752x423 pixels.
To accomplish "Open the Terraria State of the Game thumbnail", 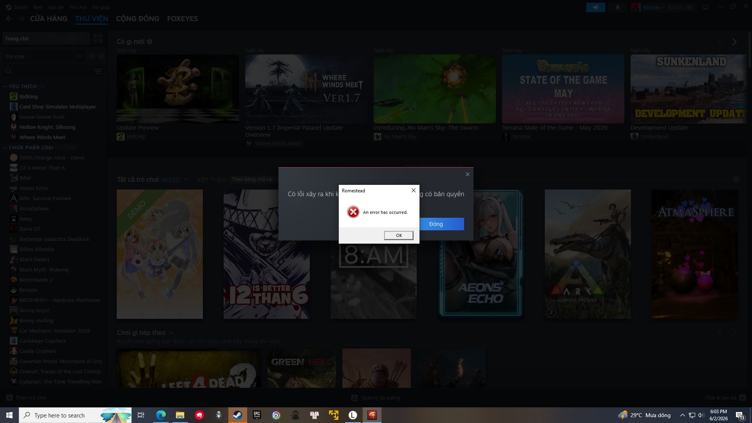I will click(563, 89).
